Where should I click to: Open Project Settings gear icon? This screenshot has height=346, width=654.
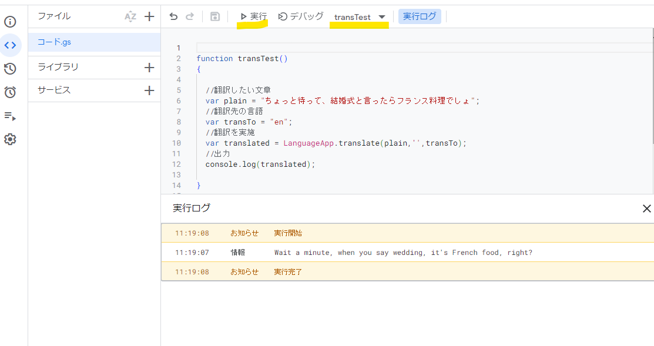click(10, 139)
